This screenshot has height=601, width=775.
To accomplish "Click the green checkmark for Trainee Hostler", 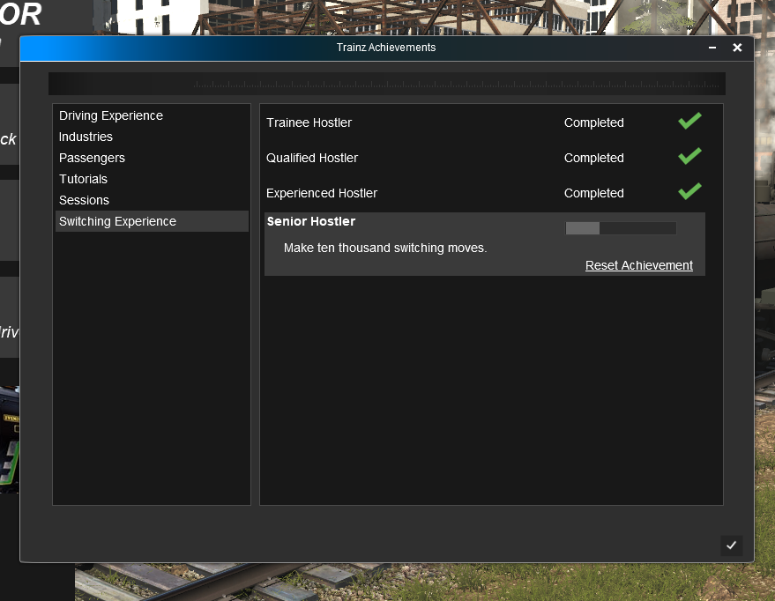I will (x=690, y=121).
